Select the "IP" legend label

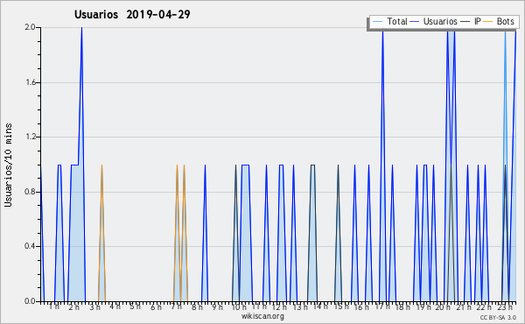[478, 21]
